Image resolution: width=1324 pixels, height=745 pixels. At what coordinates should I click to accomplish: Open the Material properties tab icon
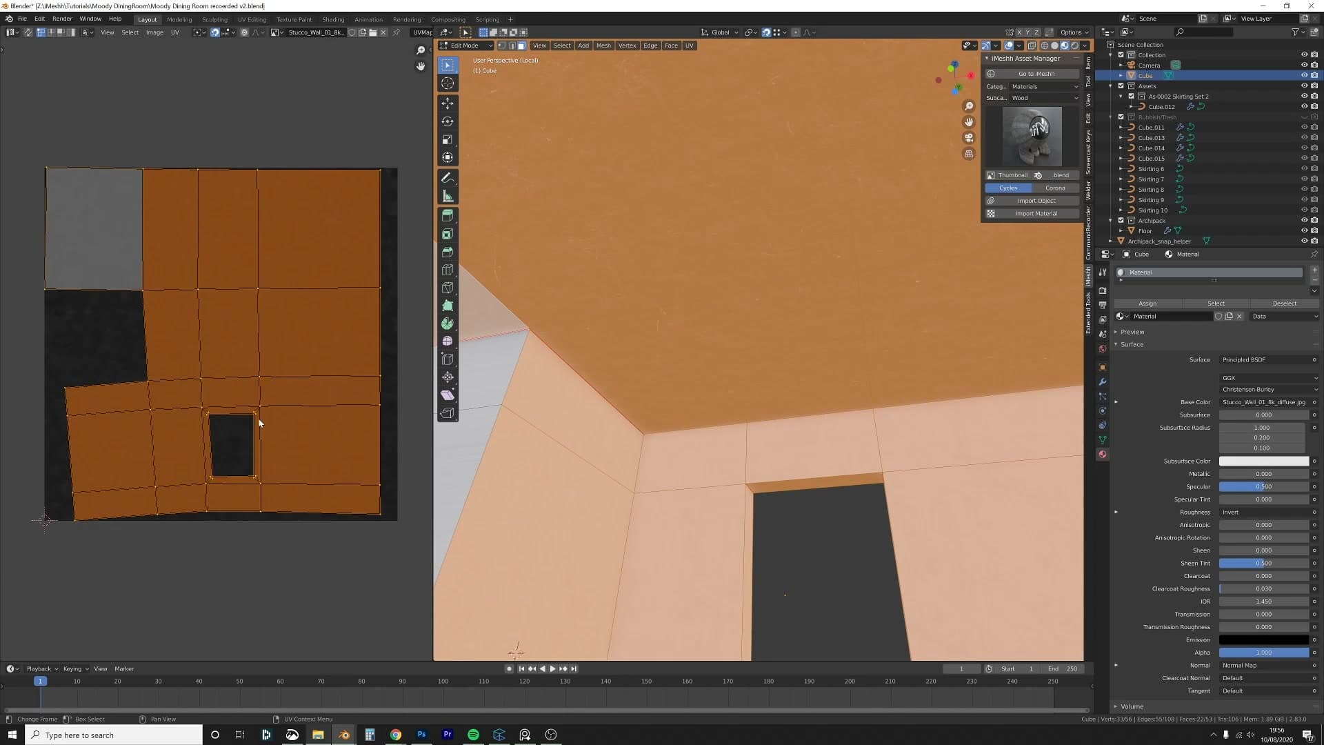pyautogui.click(x=1103, y=454)
